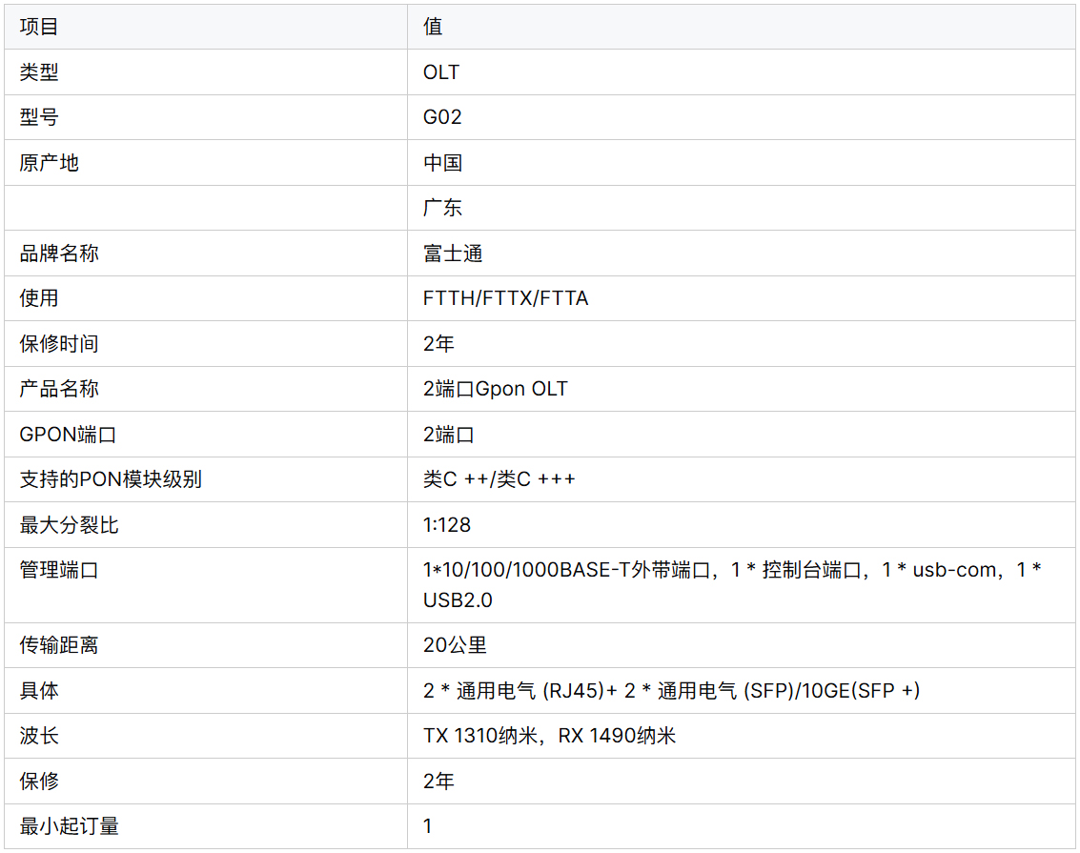Image resolution: width=1080 pixels, height=853 pixels.
Task: Click the 类C ++/类C +++ value
Action: pos(499,479)
